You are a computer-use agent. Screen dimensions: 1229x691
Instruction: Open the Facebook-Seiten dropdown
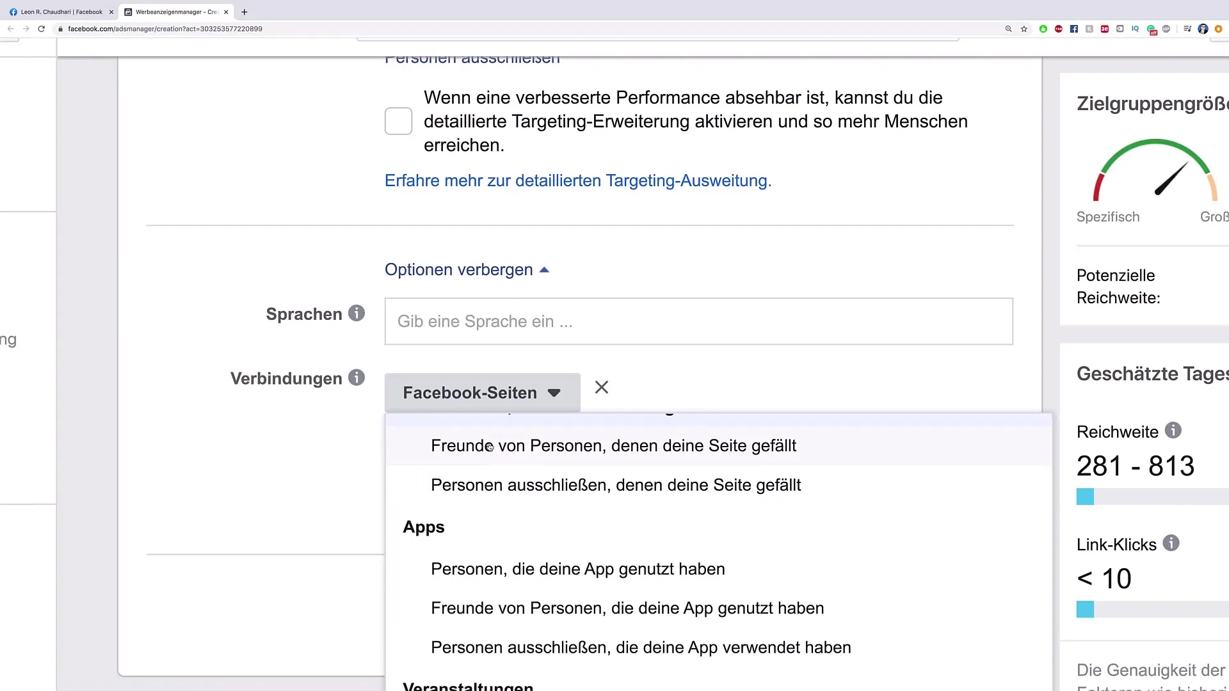(x=482, y=392)
